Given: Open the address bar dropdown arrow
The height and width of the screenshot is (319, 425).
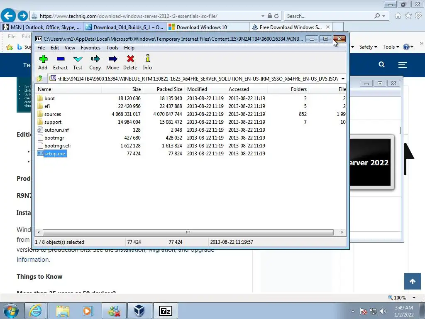Looking at the screenshot, I should click(x=263, y=16).
